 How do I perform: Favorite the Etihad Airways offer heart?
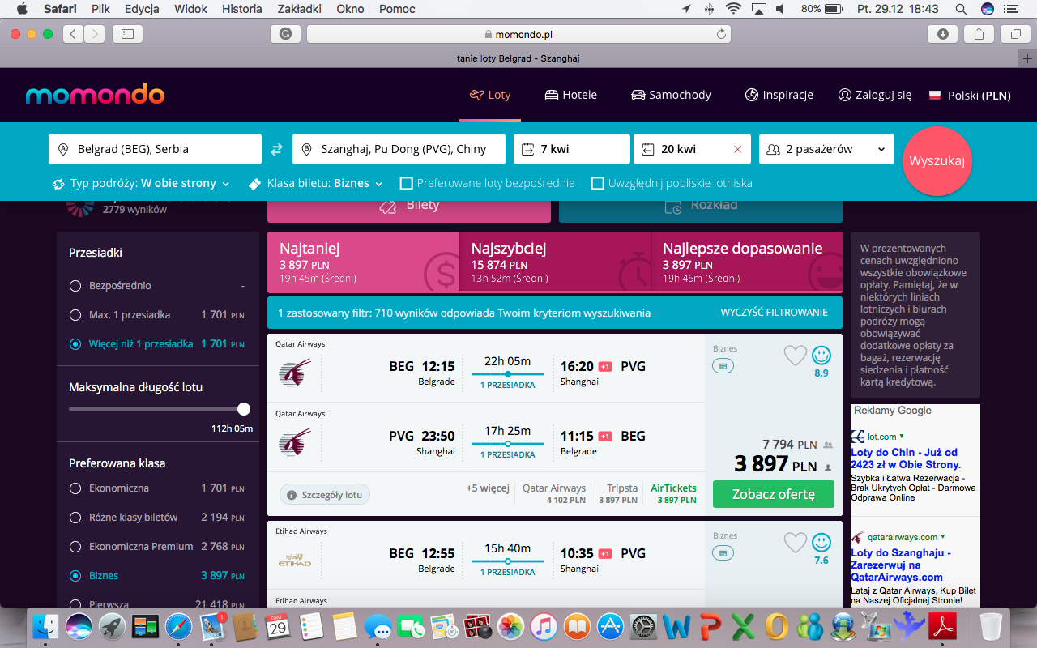click(796, 542)
